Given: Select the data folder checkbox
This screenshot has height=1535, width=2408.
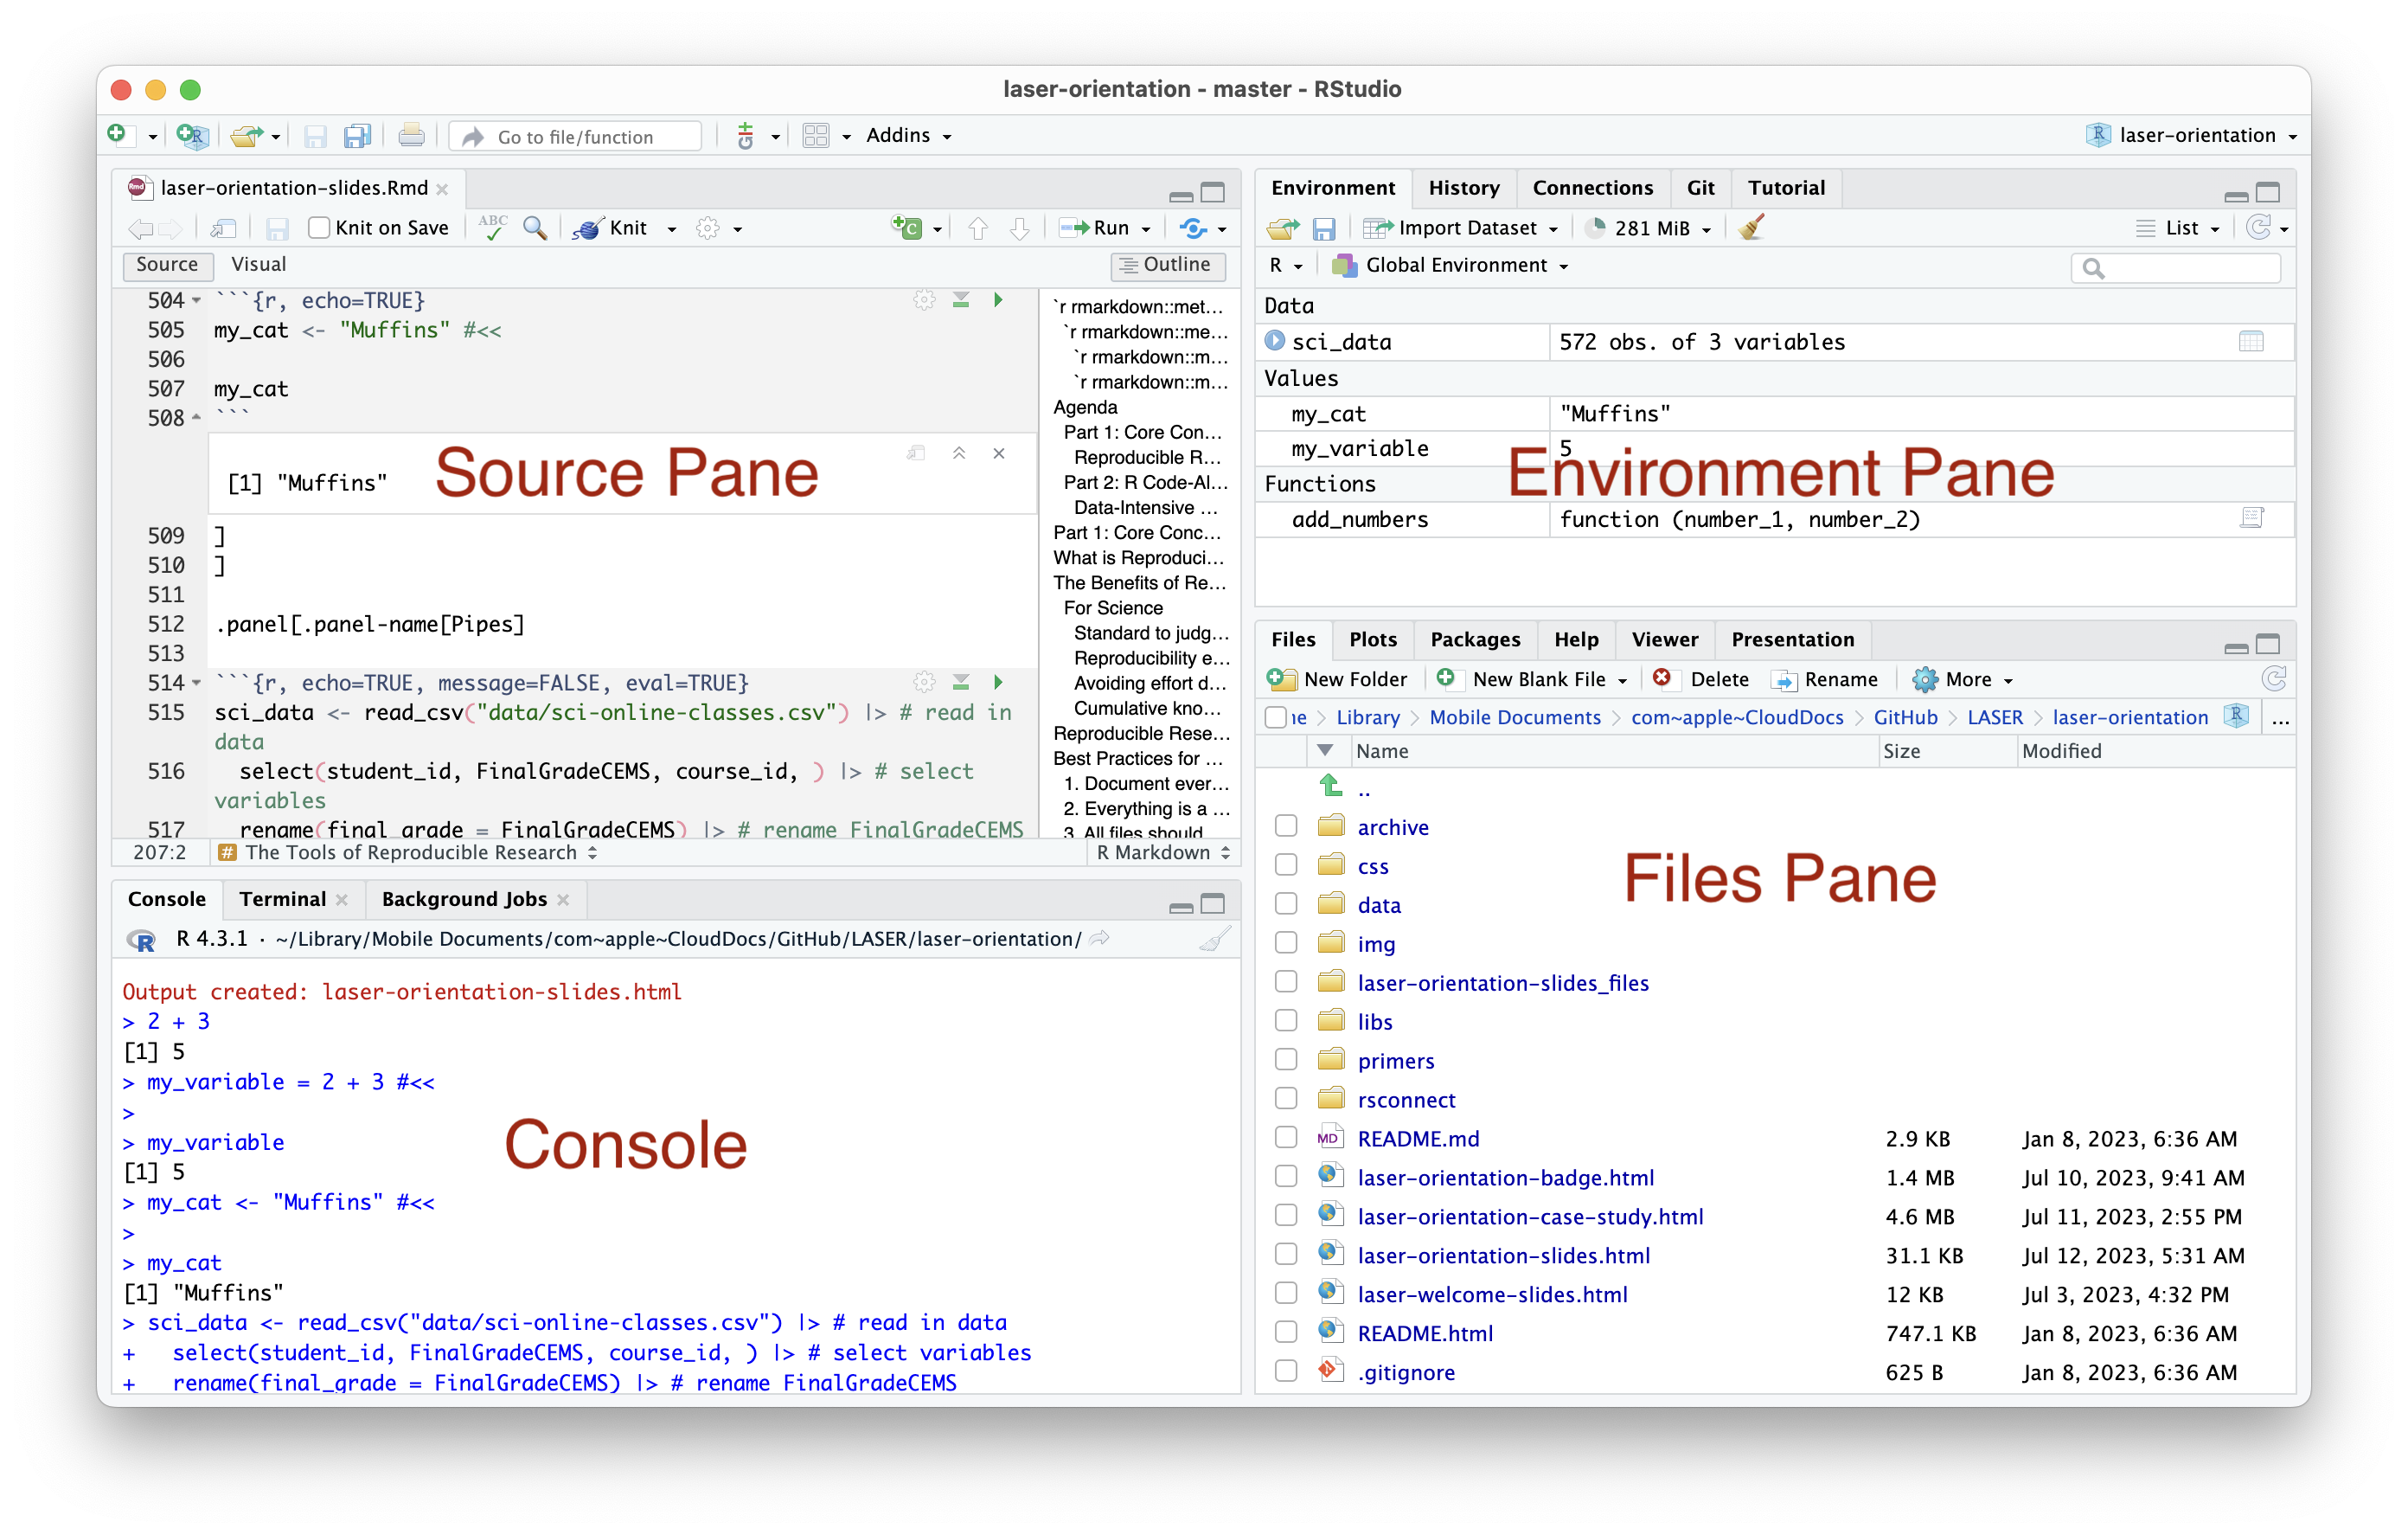Looking at the screenshot, I should click(1286, 904).
